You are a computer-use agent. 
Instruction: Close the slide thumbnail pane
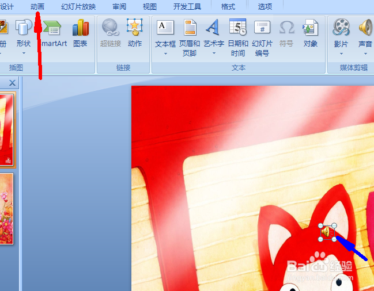12,83
